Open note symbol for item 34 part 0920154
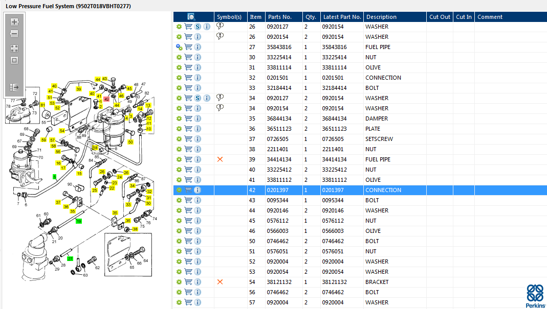547x309 pixels. click(x=220, y=108)
